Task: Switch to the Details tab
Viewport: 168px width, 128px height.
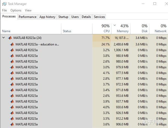Action: (86, 17)
